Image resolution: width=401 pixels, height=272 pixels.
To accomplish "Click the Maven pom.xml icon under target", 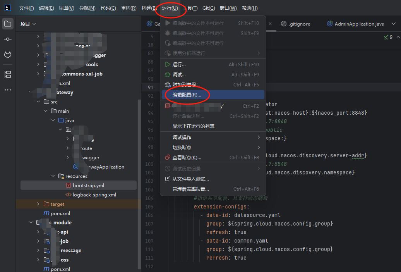I will tap(46, 213).
